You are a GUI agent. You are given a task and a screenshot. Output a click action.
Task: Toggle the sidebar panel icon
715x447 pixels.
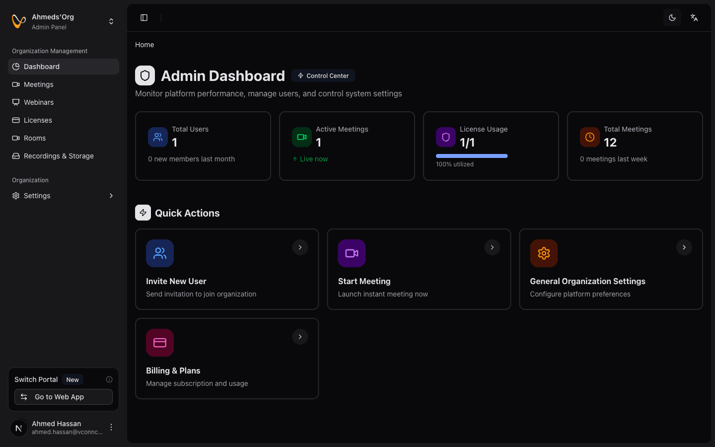144,18
